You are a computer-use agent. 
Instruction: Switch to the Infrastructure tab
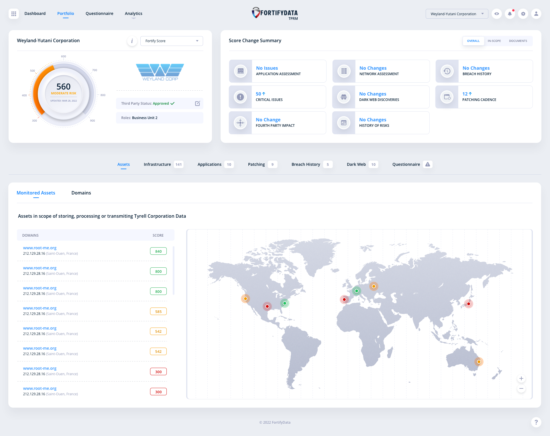click(157, 164)
